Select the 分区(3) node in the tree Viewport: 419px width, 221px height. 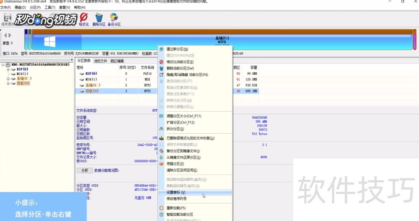[23, 83]
